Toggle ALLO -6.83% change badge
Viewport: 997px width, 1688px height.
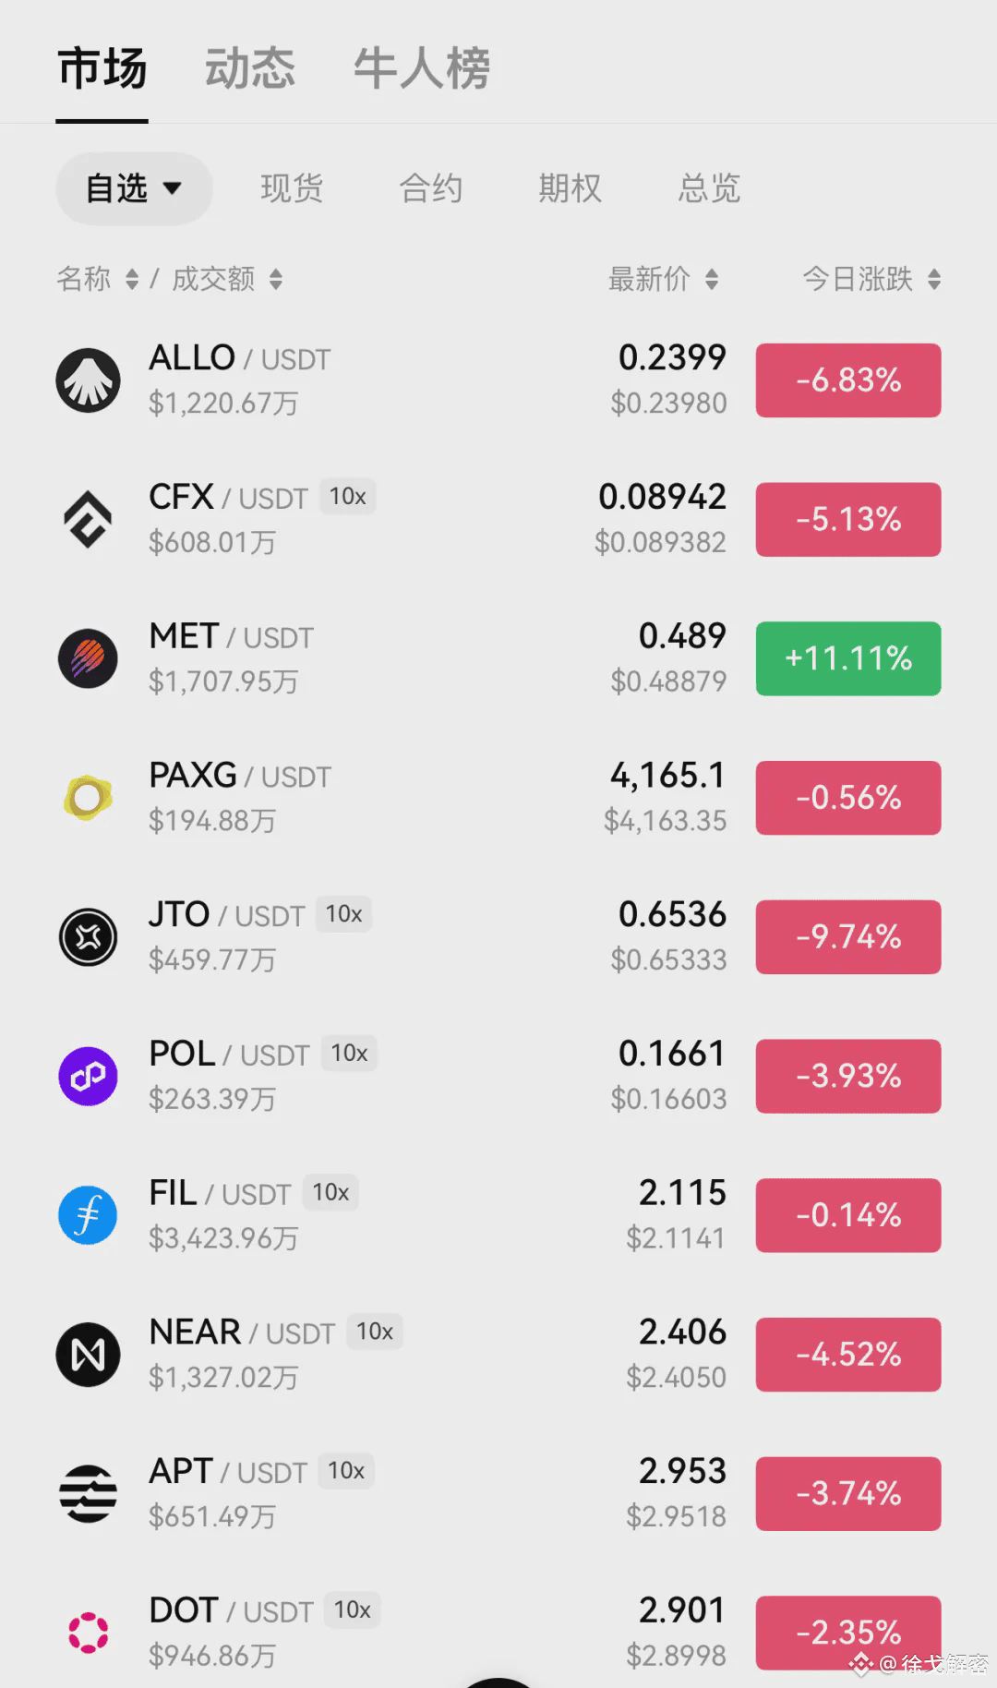pos(848,380)
